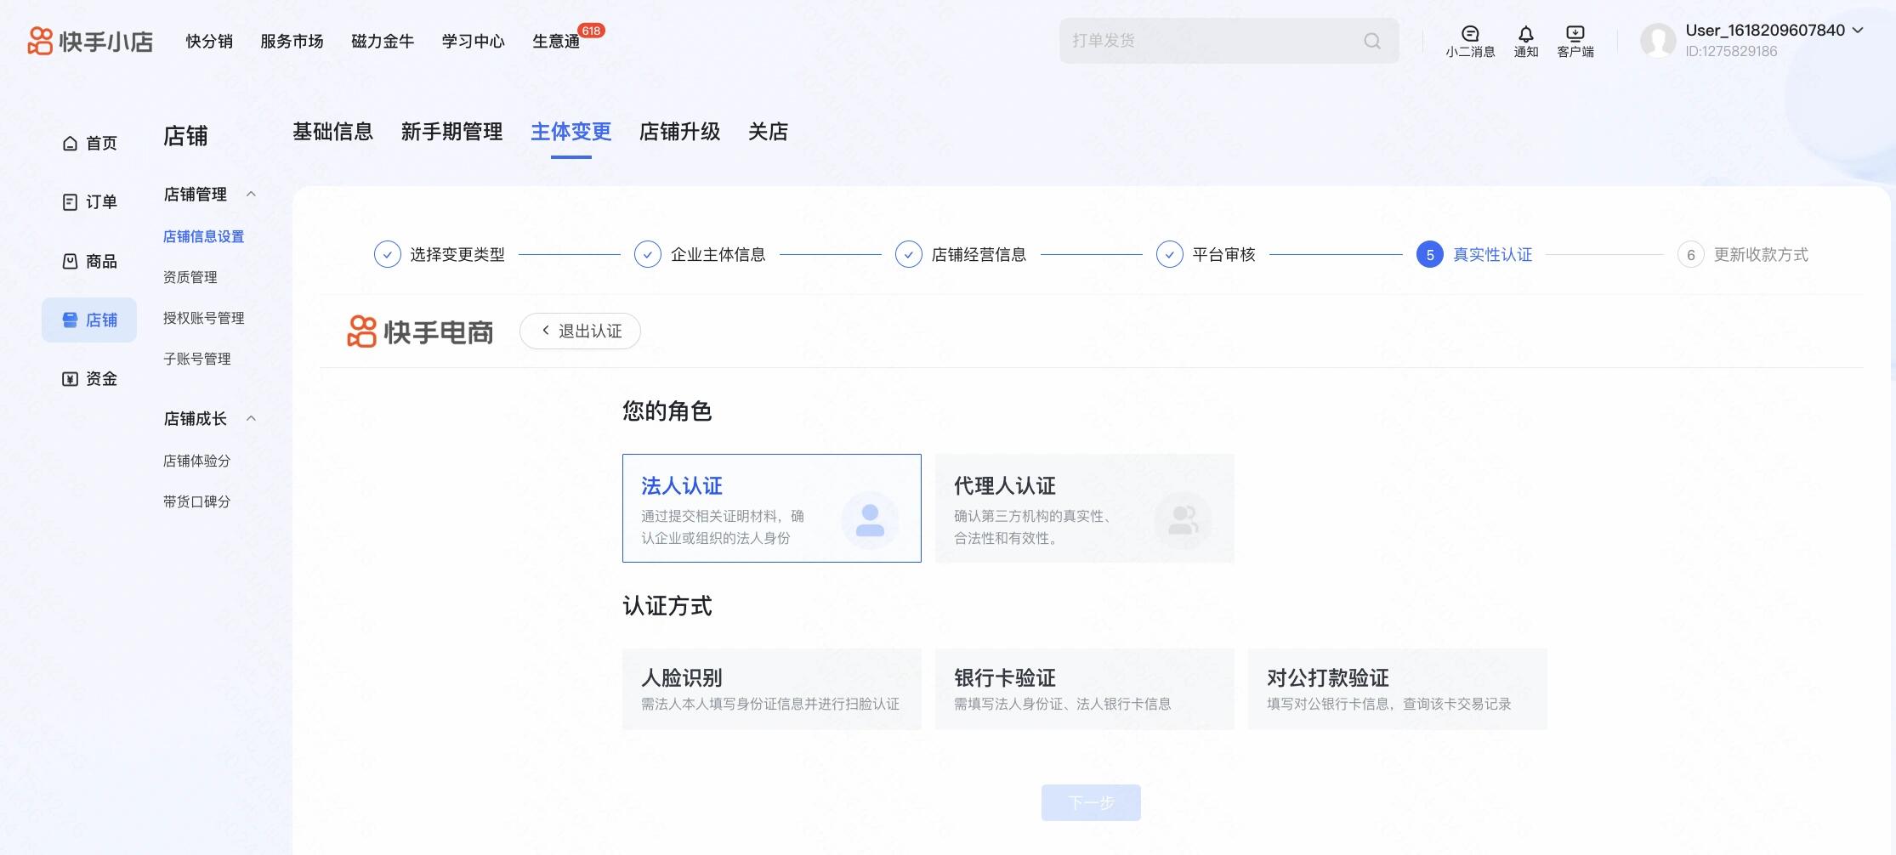This screenshot has height=855, width=1896.
Task: Select the 代理人认证 role card
Action: click(1085, 508)
